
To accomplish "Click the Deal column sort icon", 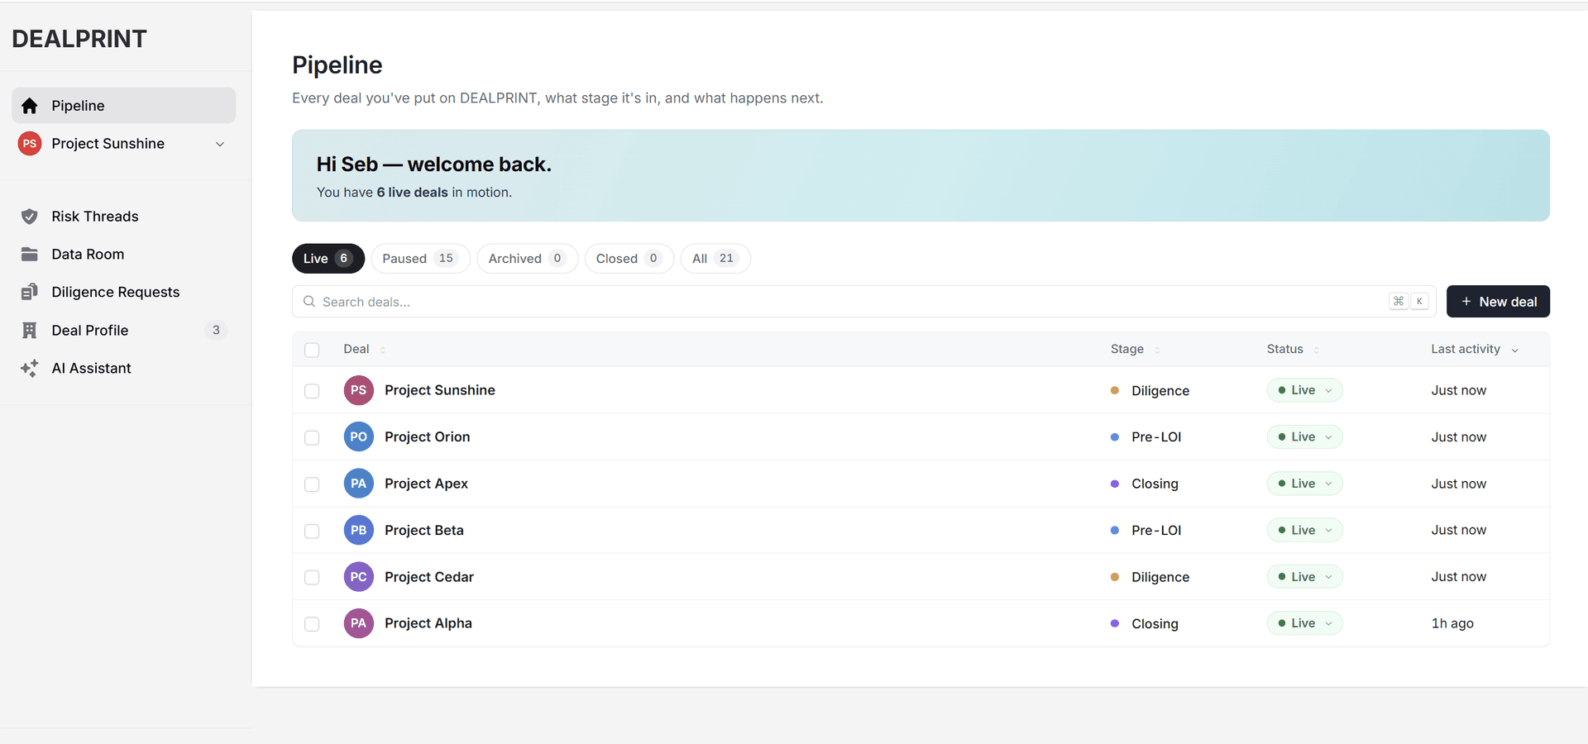I will (x=383, y=350).
